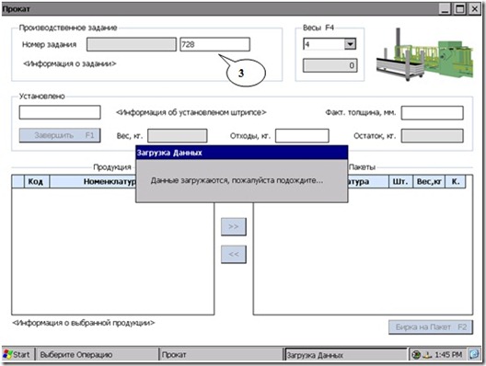Screen dimensions: 486x366
Task: Click the rolling machine image
Action: pyautogui.click(x=424, y=55)
